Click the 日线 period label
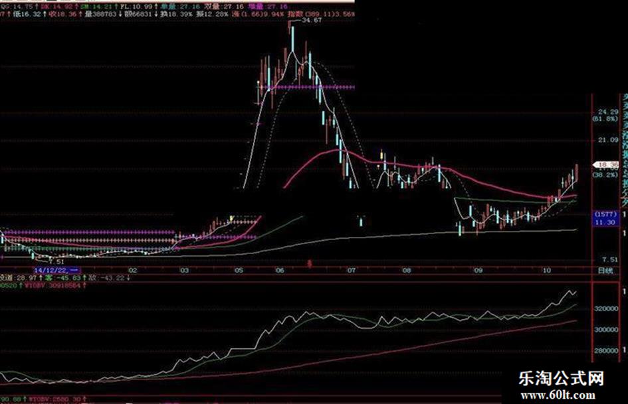 [605, 271]
